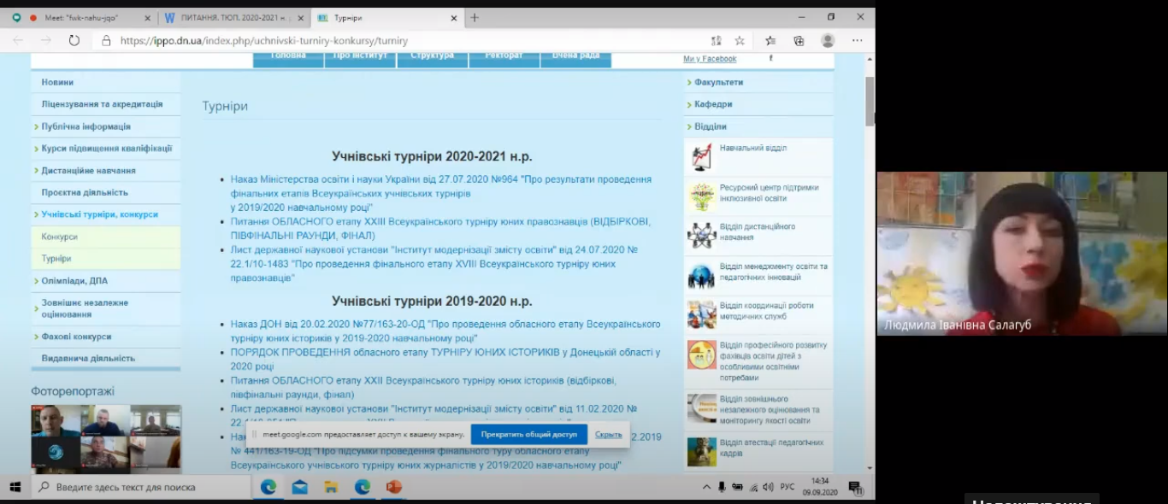Screen dimensions: 1168x504
Task: Click the Відділ дистанційного навчання icon
Action: coord(702,236)
